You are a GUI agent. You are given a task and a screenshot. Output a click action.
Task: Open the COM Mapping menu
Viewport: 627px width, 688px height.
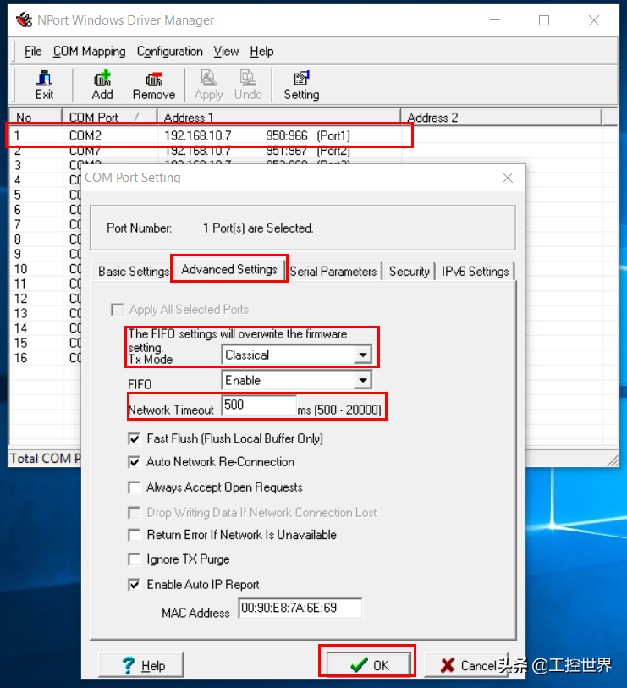pyautogui.click(x=89, y=52)
